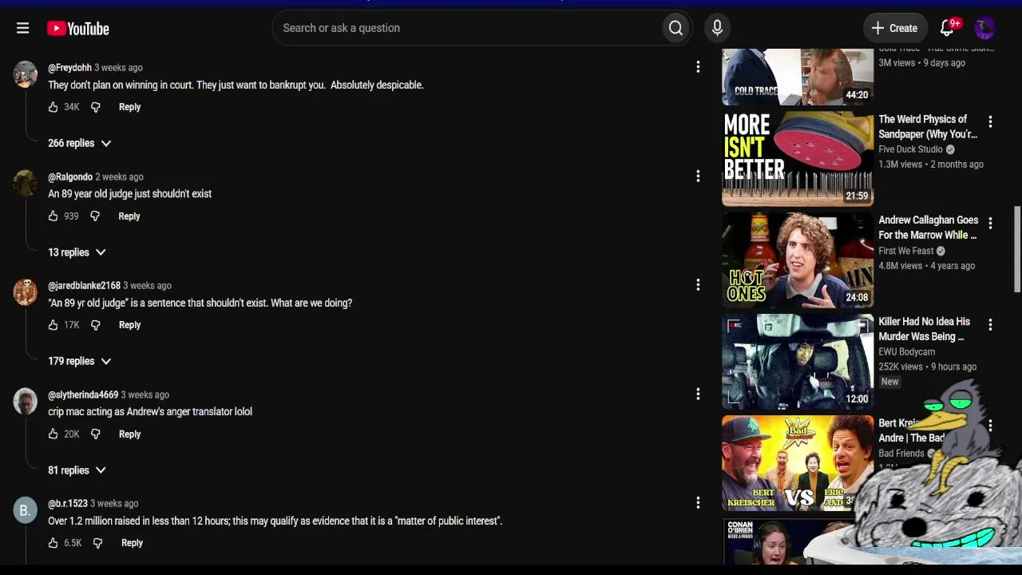Dislike the comment by @slytherinda4669
Viewport: 1022px width, 575px height.
(x=96, y=434)
